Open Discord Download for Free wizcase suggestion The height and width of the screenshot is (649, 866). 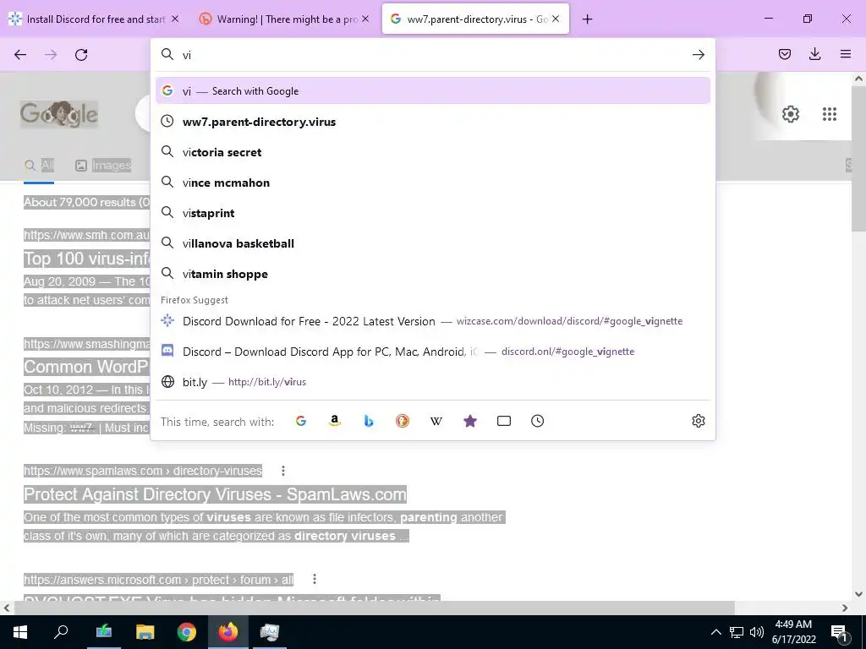[x=433, y=320]
